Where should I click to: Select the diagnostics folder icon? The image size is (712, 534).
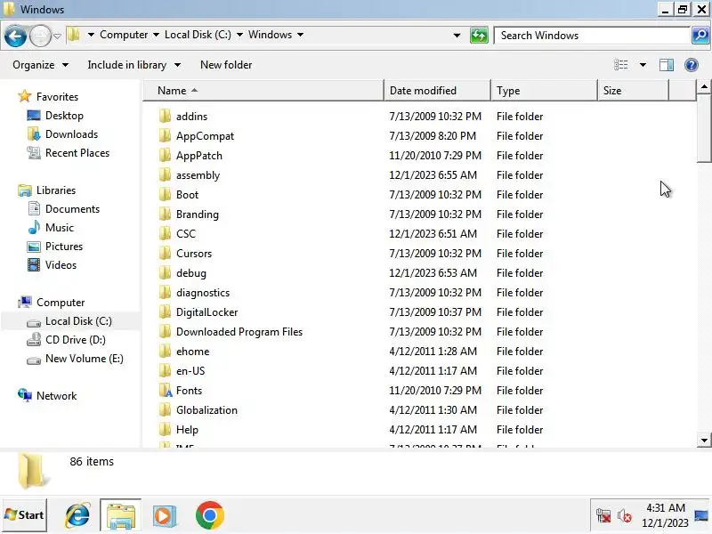click(x=166, y=292)
